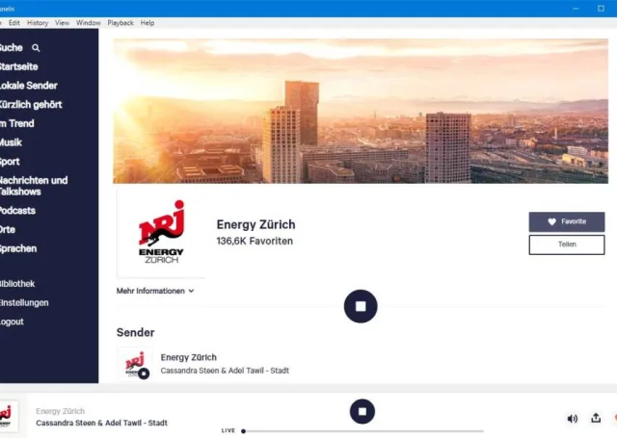This screenshot has width=617, height=438.
Task: Click the volume speaker icon
Action: point(572,419)
